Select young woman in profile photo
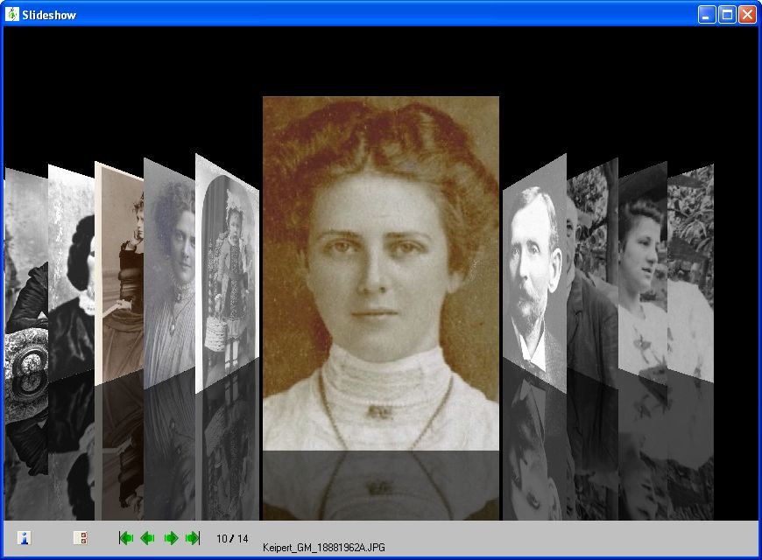 (x=643, y=273)
